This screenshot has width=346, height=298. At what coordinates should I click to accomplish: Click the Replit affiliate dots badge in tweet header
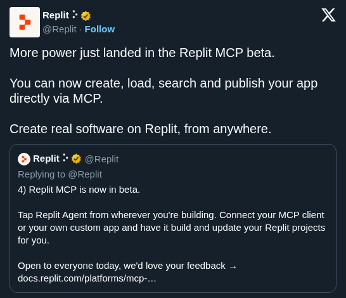click(x=75, y=15)
